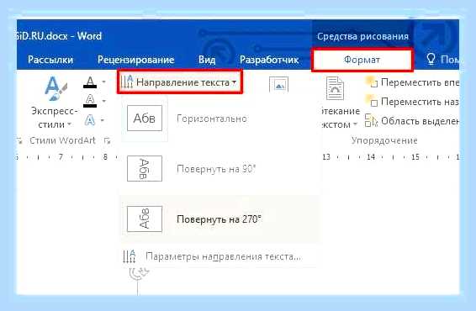Switch to the Рассылки tab
This screenshot has width=476, height=311.
tap(50, 60)
